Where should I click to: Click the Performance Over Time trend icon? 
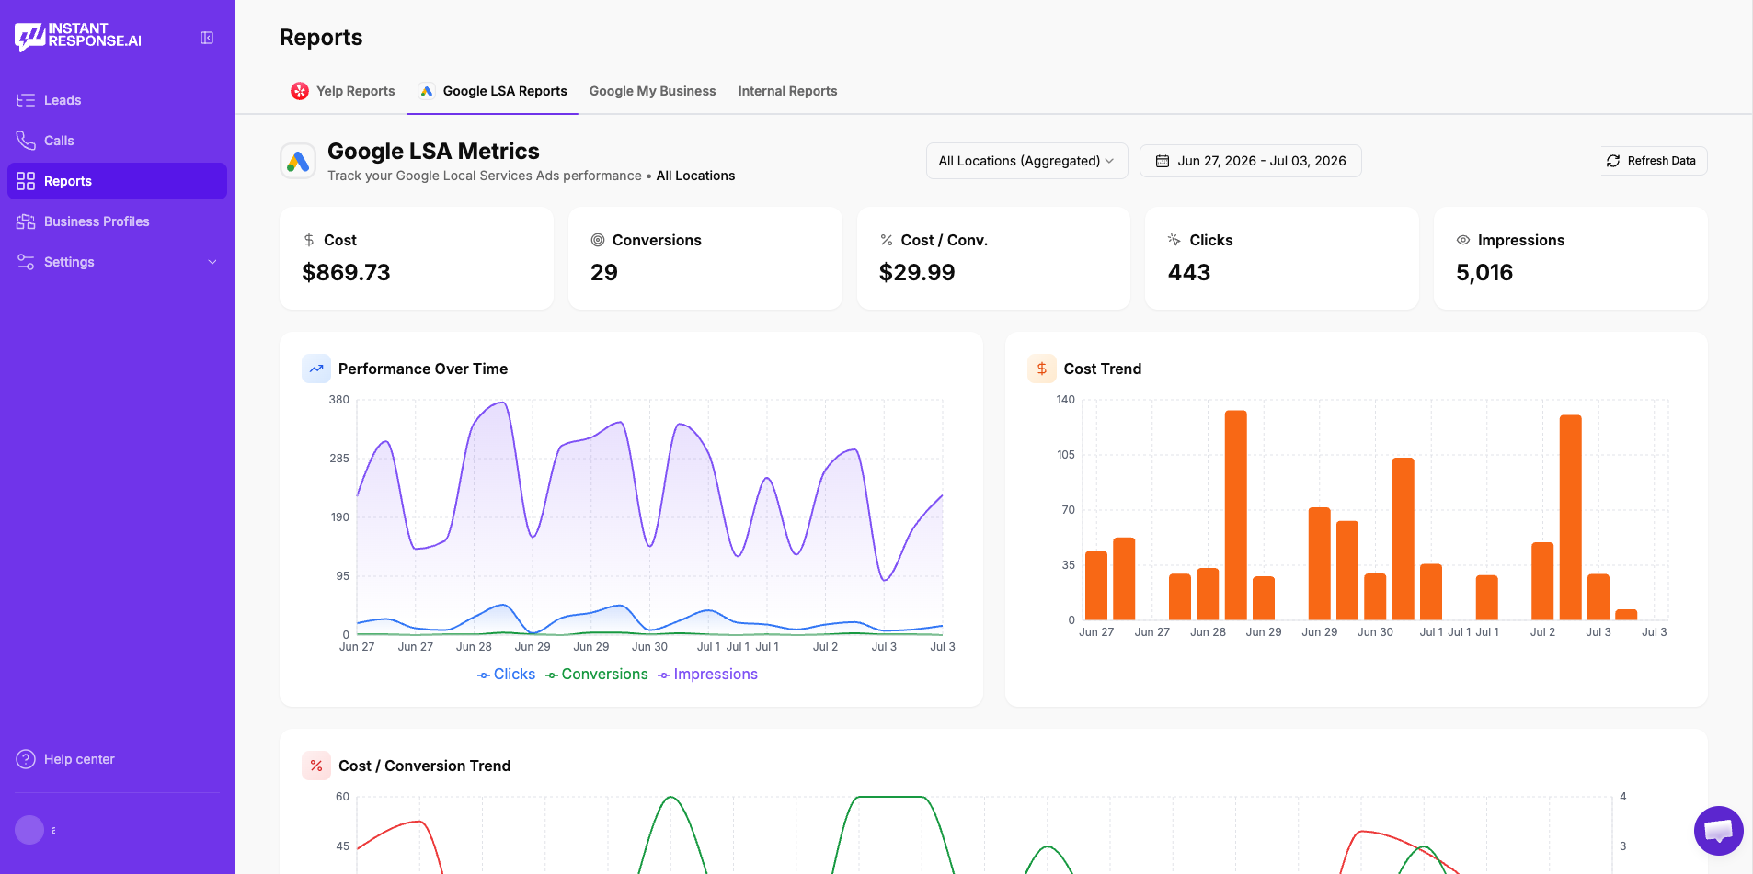point(316,369)
